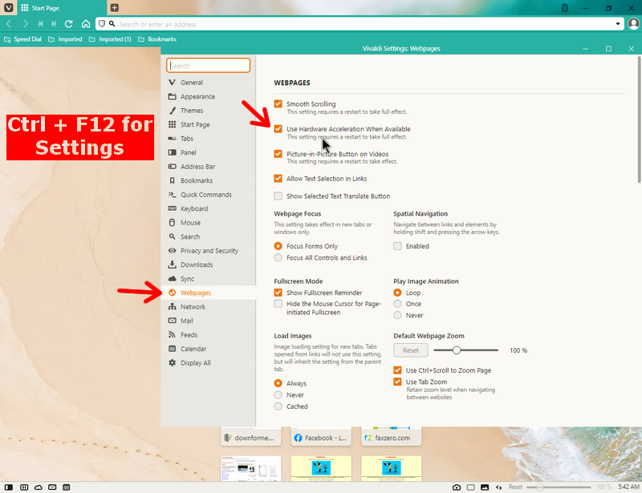Open the mail icon in status bar

[x=52, y=487]
